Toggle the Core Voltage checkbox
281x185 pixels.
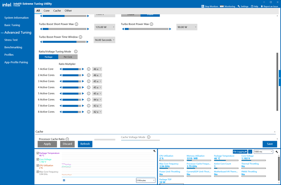click(38, 159)
